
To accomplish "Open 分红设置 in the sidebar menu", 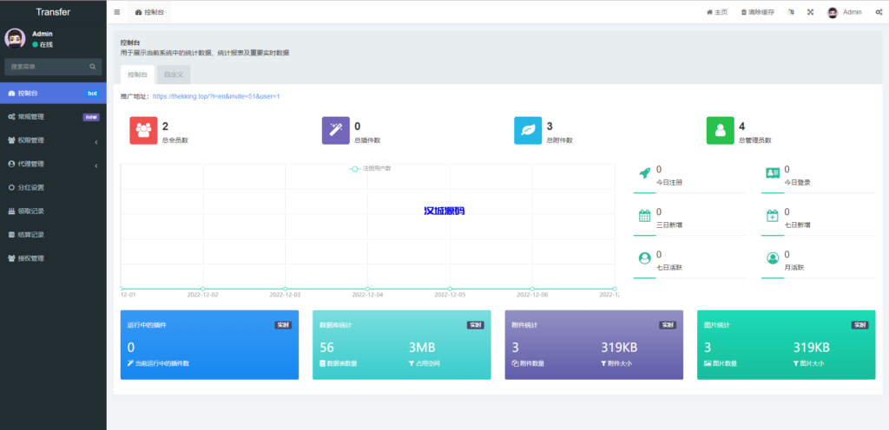I will pos(31,187).
